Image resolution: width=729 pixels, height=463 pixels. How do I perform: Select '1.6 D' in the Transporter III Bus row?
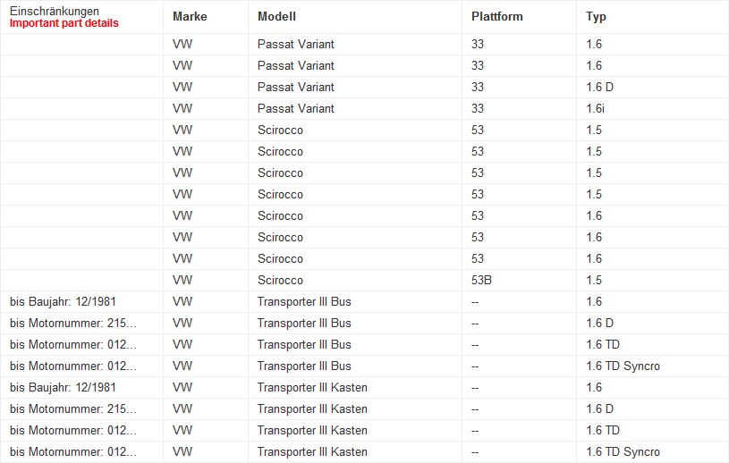[x=599, y=323]
